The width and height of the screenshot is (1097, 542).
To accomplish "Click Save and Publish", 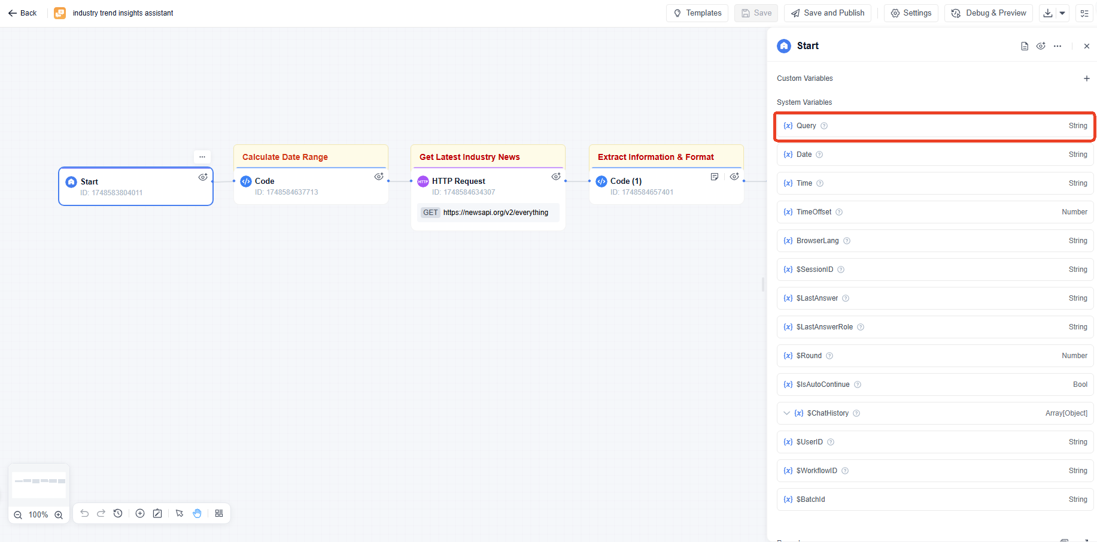I will pyautogui.click(x=827, y=13).
